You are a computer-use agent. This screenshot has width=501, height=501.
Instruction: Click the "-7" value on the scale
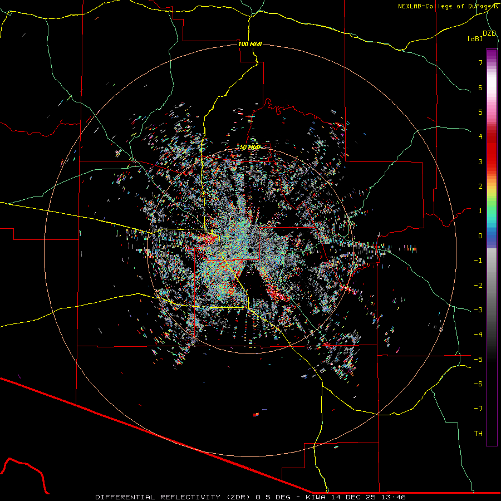478,409
